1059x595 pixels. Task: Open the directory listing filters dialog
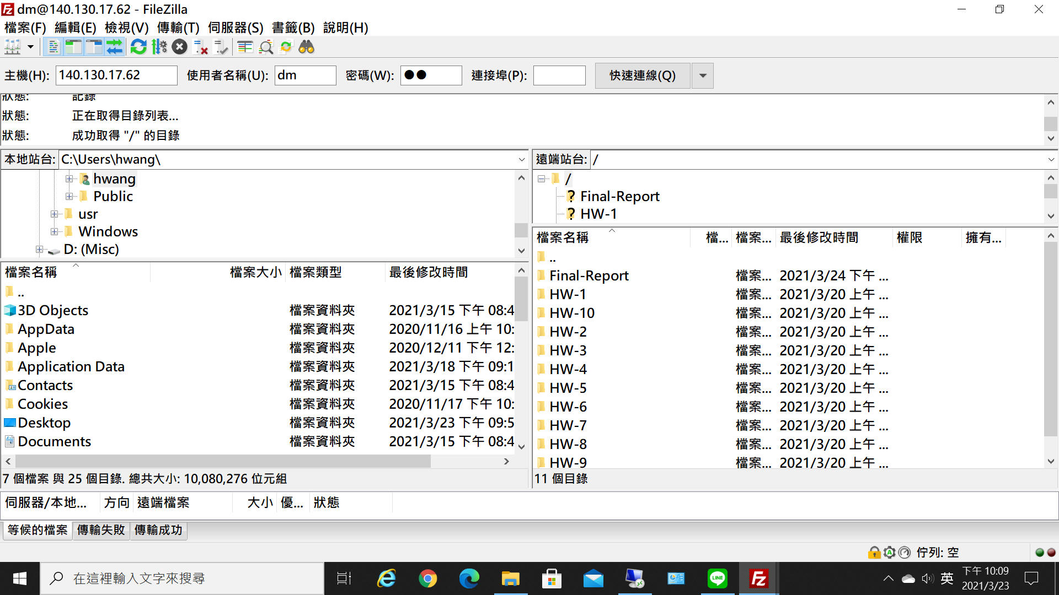[245, 47]
